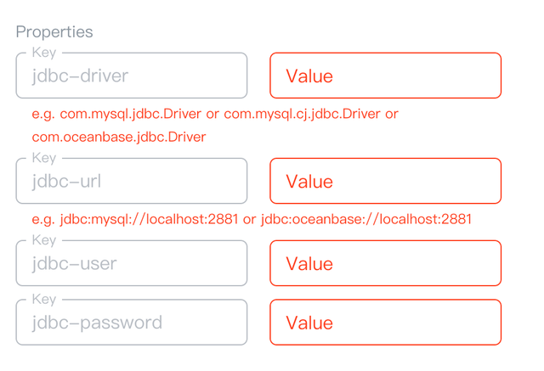
Task: Click the "e.g." prefix in URL hint
Action: click(x=43, y=220)
